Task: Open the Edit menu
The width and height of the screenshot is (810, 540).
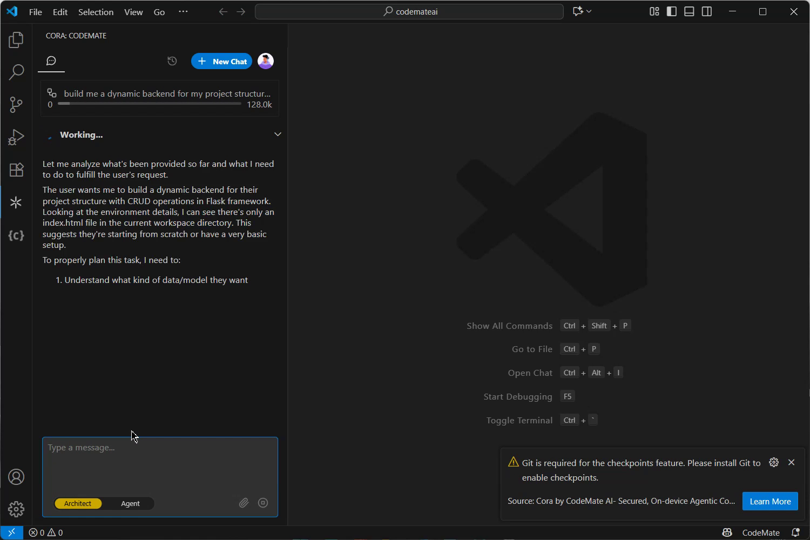Action: [x=60, y=12]
